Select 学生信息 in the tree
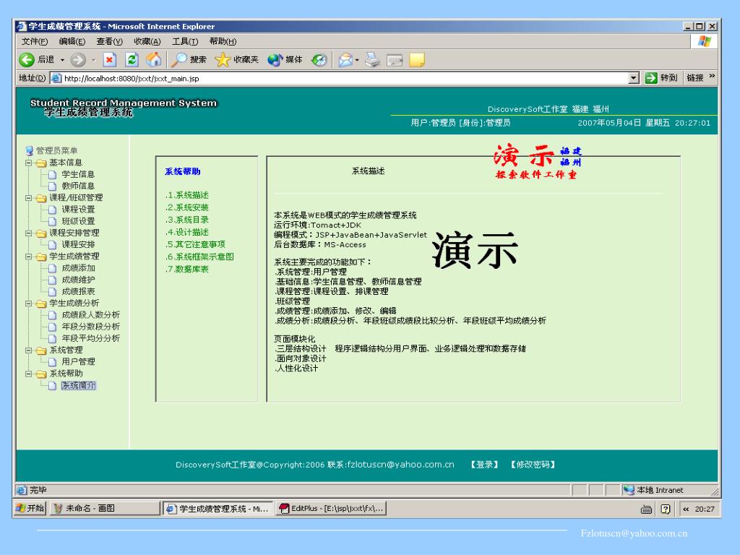This screenshot has height=555, width=740. point(78,175)
